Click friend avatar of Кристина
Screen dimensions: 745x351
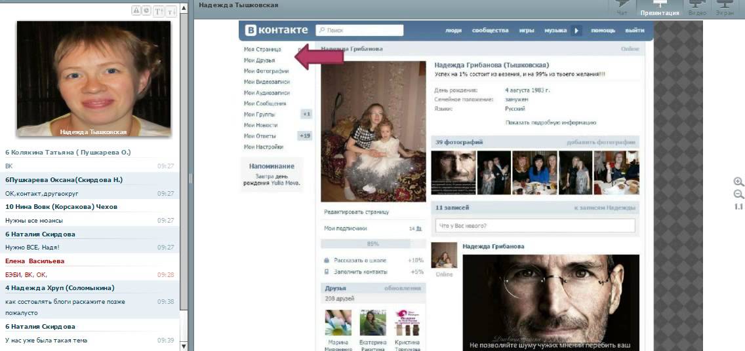tap(408, 323)
